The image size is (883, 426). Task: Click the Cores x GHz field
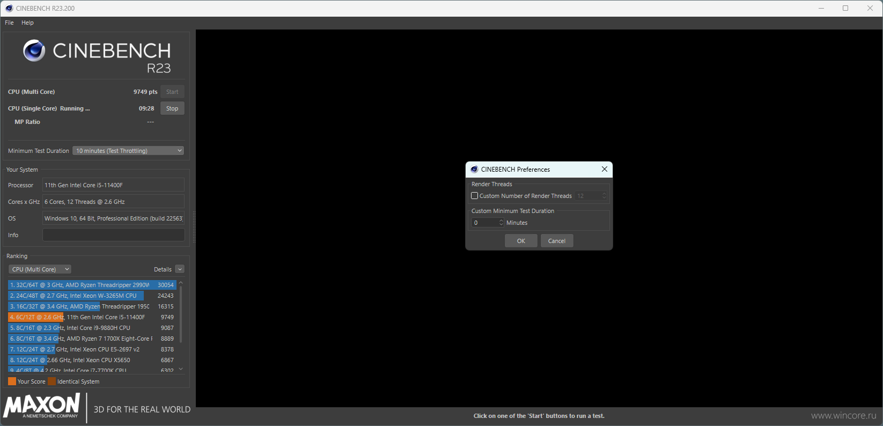click(x=113, y=202)
